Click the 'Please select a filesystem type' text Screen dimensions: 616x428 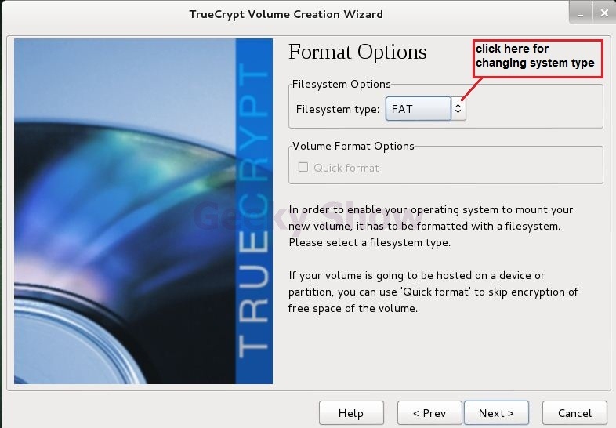369,242
